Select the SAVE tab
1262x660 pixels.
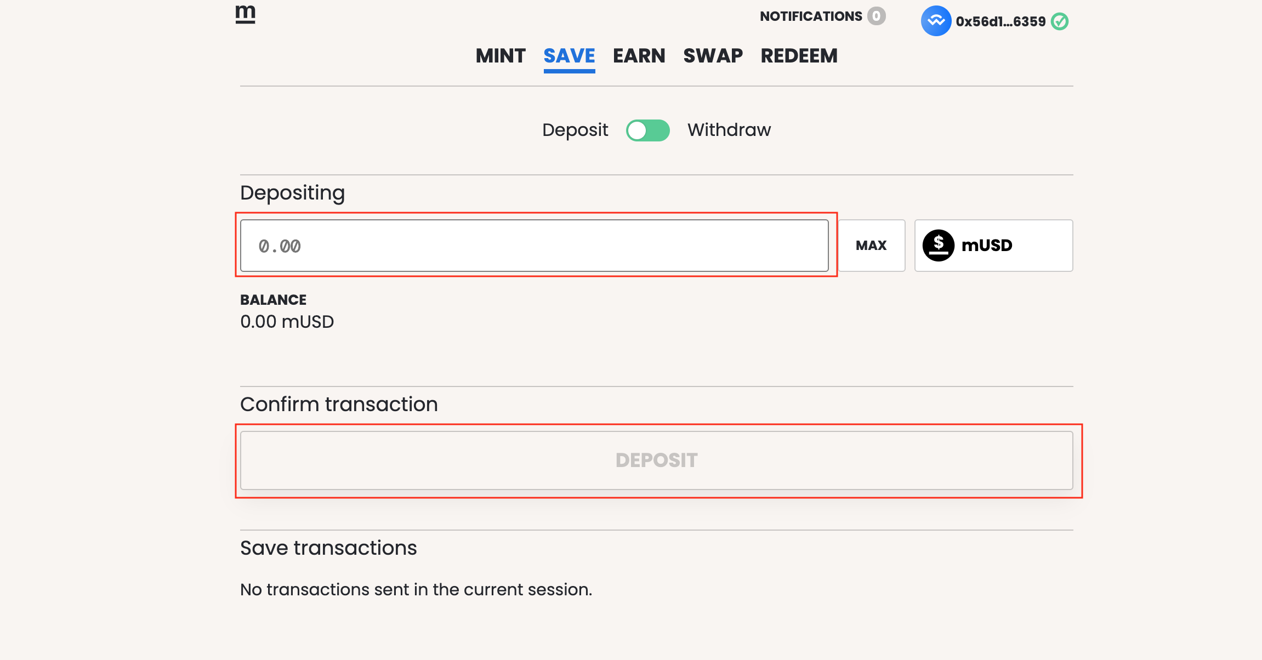[569, 57]
